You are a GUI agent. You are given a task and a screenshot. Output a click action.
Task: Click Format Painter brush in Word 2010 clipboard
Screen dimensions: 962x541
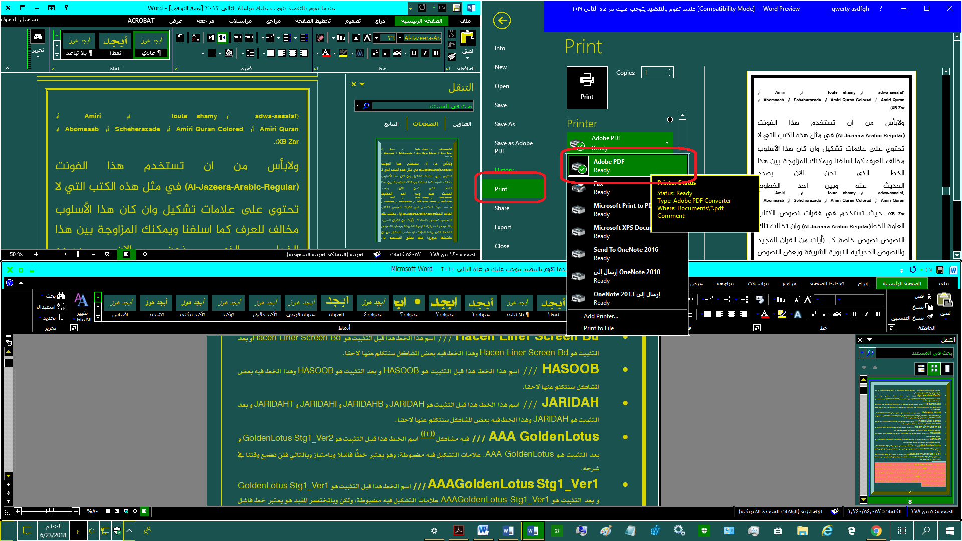[929, 318]
